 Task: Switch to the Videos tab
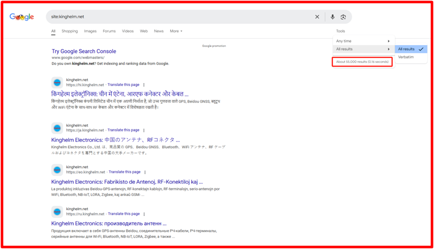click(127, 31)
